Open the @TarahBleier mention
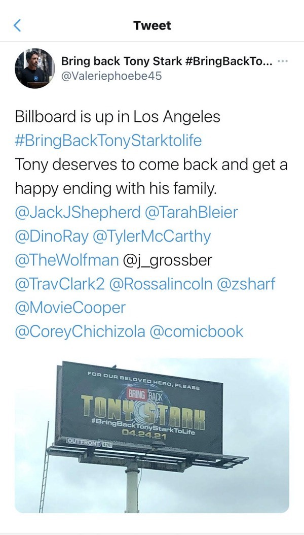The width and height of the screenshot is (304, 535). coord(192,213)
